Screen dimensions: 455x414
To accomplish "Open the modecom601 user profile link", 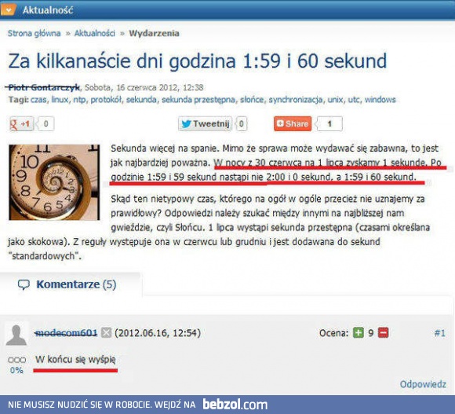I will tap(66, 333).
